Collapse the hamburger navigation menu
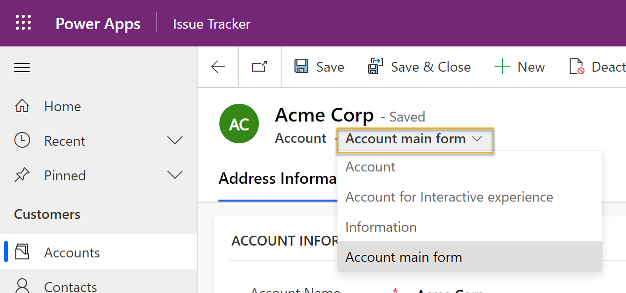This screenshot has width=626, height=293. (22, 68)
